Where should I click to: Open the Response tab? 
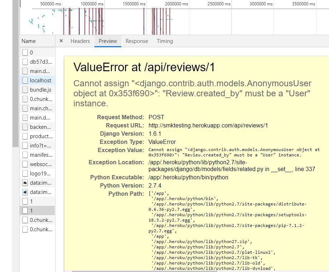tap(137, 41)
